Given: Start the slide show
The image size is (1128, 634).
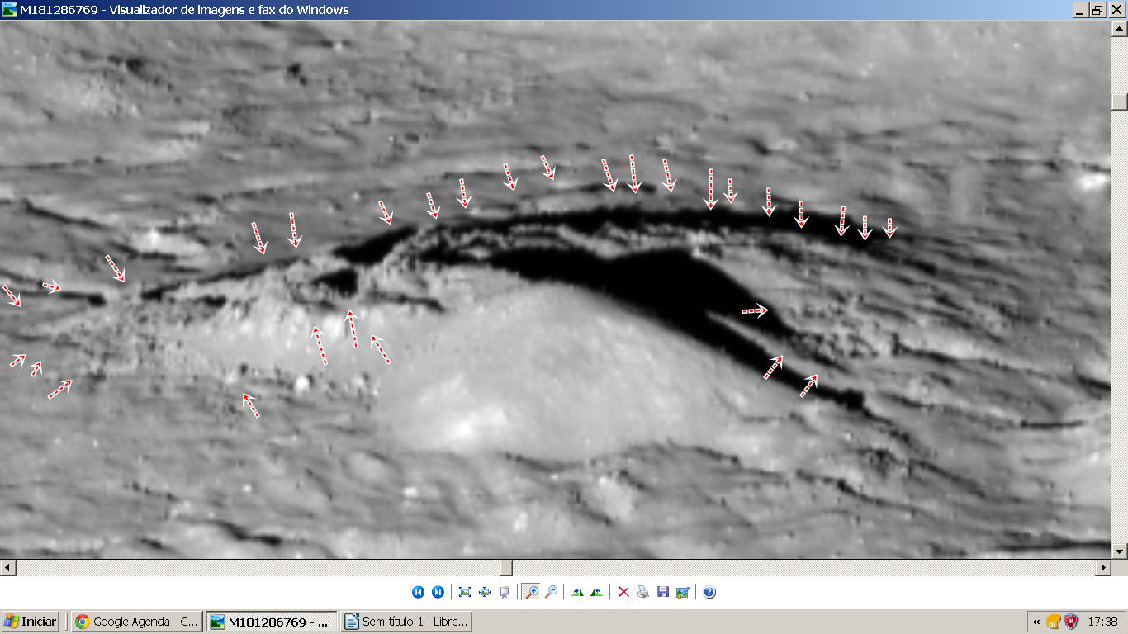Looking at the screenshot, I should (x=505, y=592).
